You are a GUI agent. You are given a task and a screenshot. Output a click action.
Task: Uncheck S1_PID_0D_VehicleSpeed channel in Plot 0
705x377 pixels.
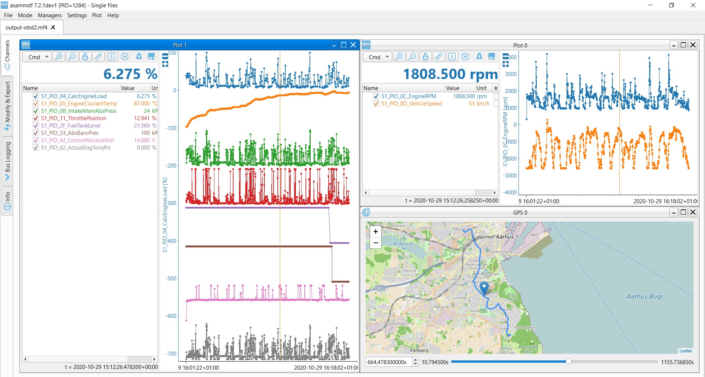click(376, 104)
